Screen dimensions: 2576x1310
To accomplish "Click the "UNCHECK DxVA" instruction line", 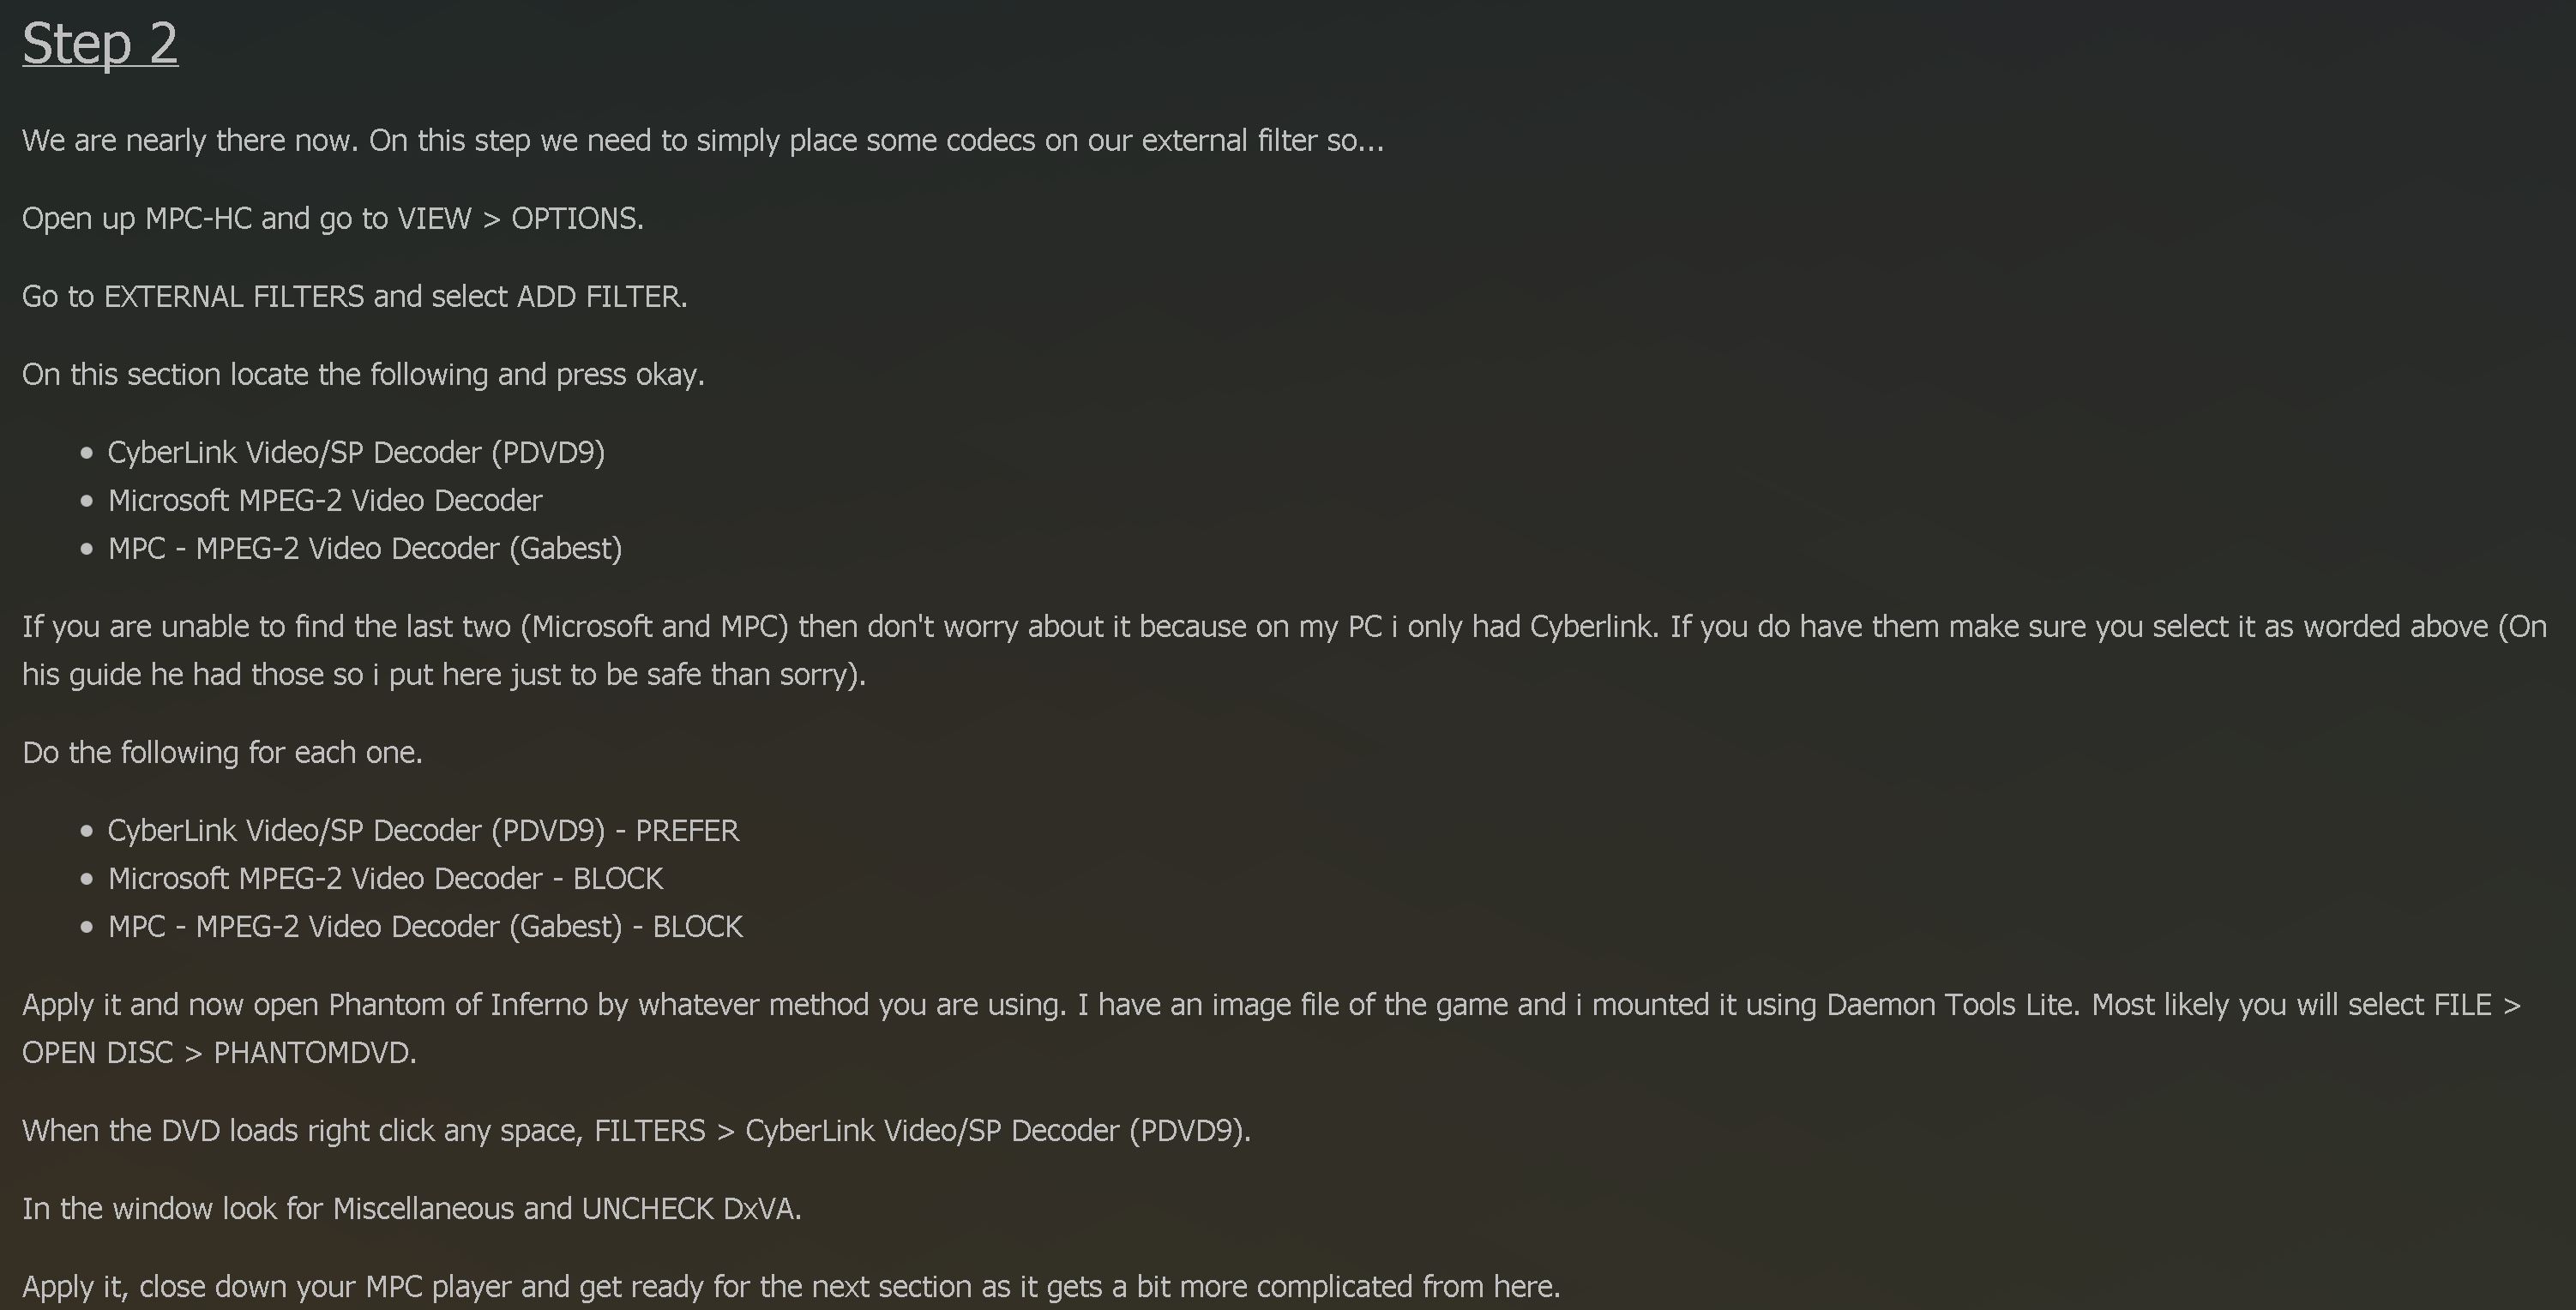I will [x=411, y=1208].
